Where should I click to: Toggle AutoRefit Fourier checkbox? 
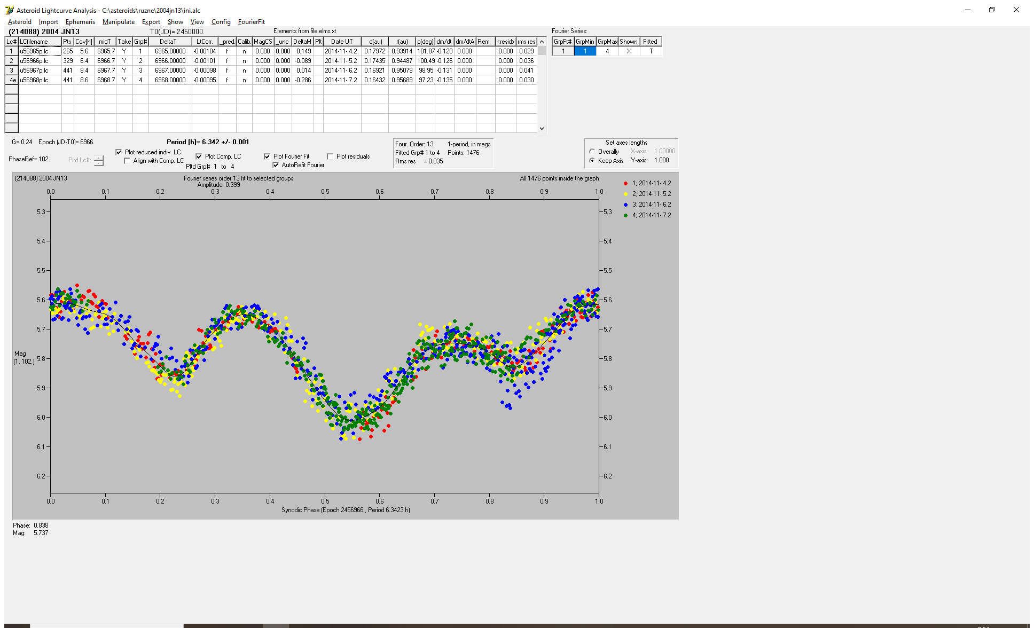(276, 165)
